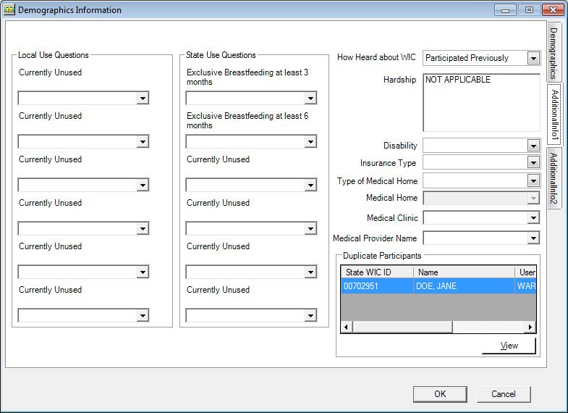Open Exclusive Breastfeeding at least 6 months dropdown

310,141
